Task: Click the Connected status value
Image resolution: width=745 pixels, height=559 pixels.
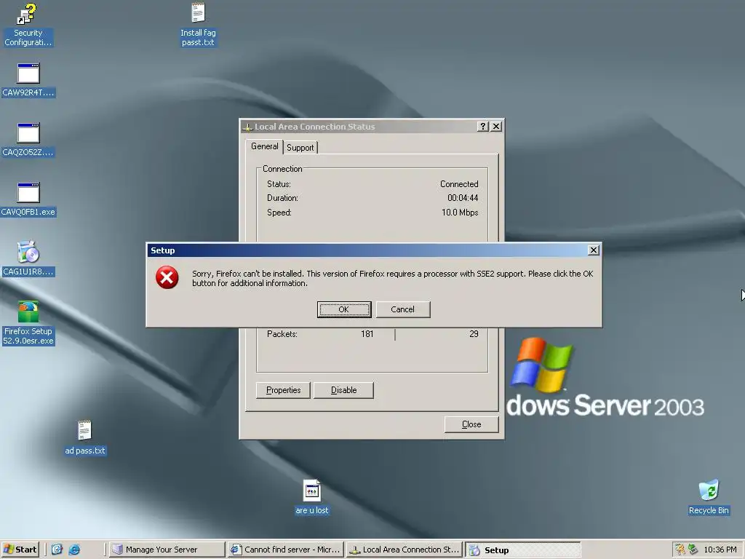Action: click(x=459, y=184)
